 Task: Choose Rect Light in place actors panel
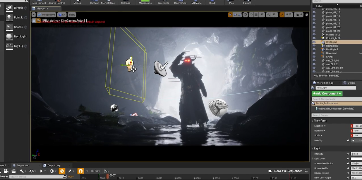(x=17, y=36)
